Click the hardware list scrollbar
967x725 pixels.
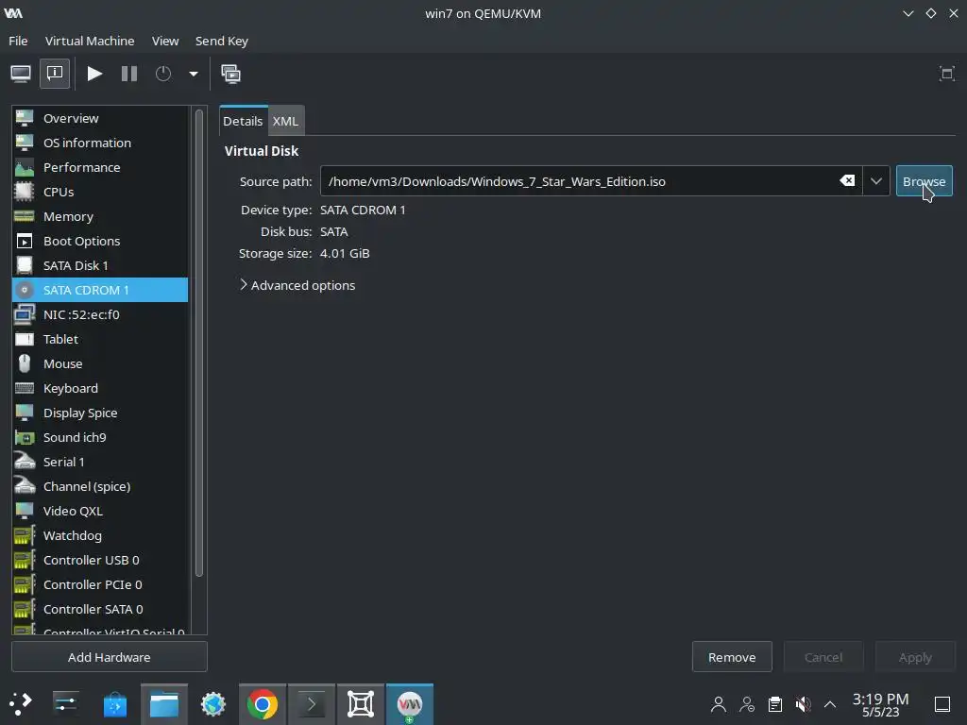(x=198, y=343)
